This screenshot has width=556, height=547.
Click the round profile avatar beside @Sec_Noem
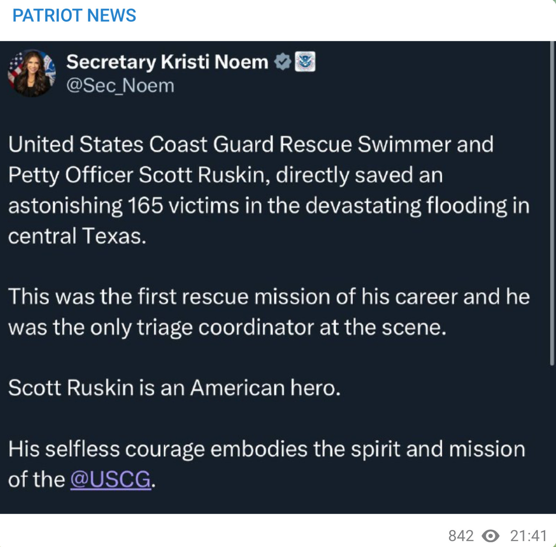(32, 73)
